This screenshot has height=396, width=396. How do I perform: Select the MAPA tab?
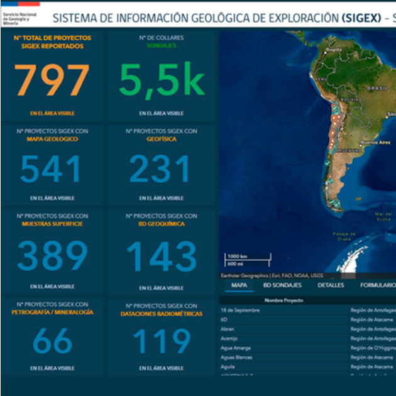(x=239, y=285)
